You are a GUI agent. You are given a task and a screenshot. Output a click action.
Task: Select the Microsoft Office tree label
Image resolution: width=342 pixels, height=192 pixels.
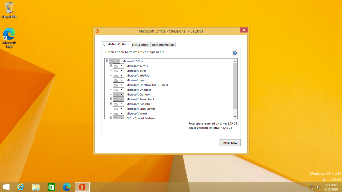(133, 61)
